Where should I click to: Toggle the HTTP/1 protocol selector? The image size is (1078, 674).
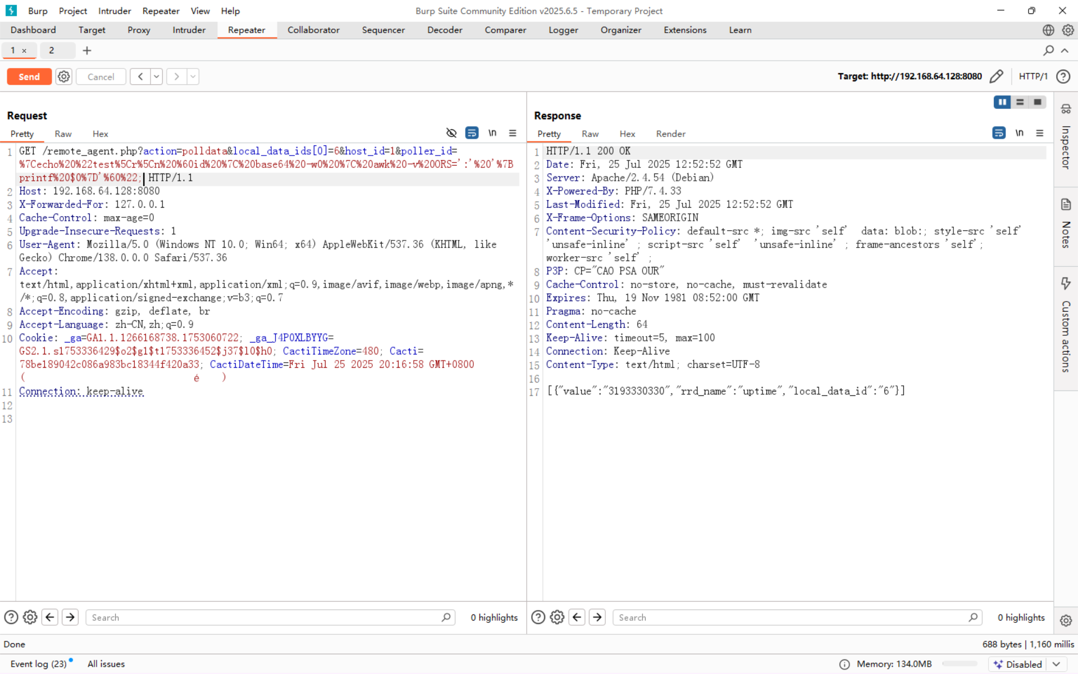(x=1033, y=76)
